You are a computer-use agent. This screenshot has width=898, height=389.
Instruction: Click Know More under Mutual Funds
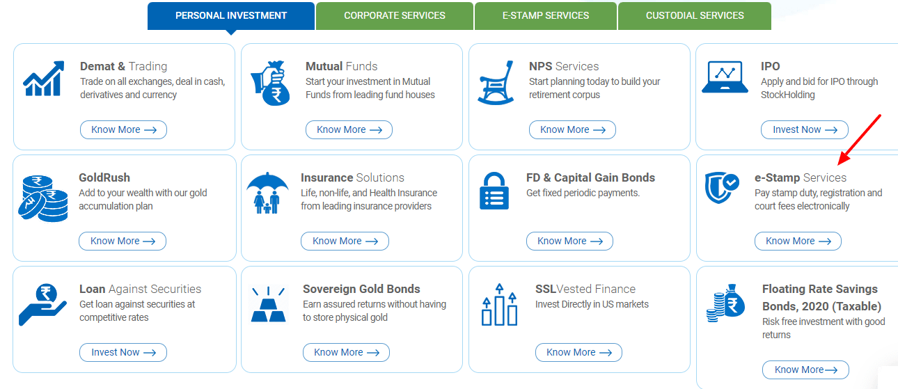pyautogui.click(x=349, y=129)
